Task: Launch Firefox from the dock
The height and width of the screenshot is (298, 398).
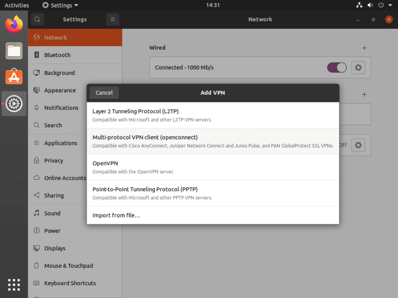Action: [14, 24]
